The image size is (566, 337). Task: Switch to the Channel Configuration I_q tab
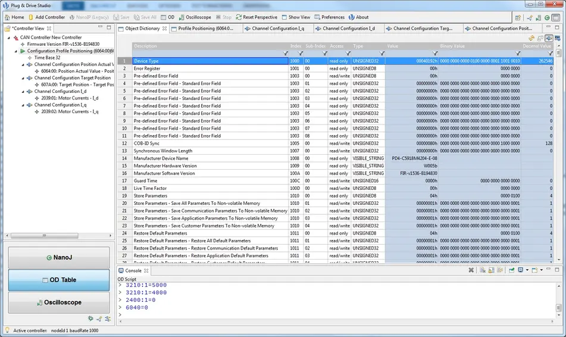tap(277, 29)
